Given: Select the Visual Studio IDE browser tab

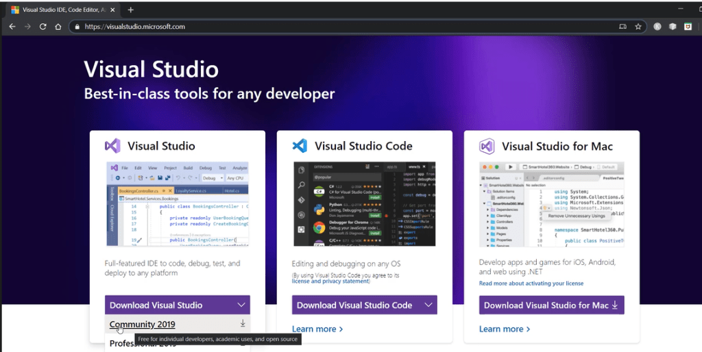Looking at the screenshot, I should (62, 10).
